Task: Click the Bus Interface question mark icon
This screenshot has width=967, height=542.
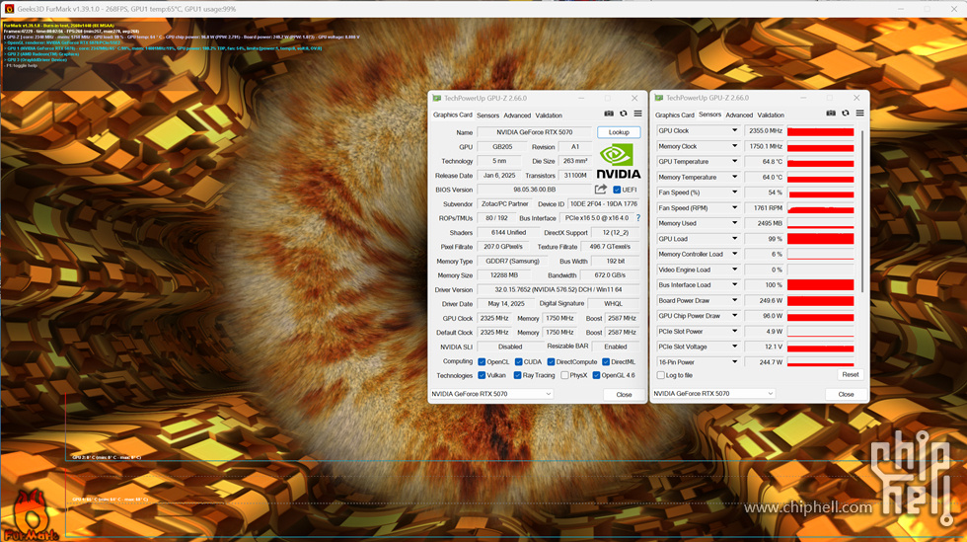Action: (638, 218)
